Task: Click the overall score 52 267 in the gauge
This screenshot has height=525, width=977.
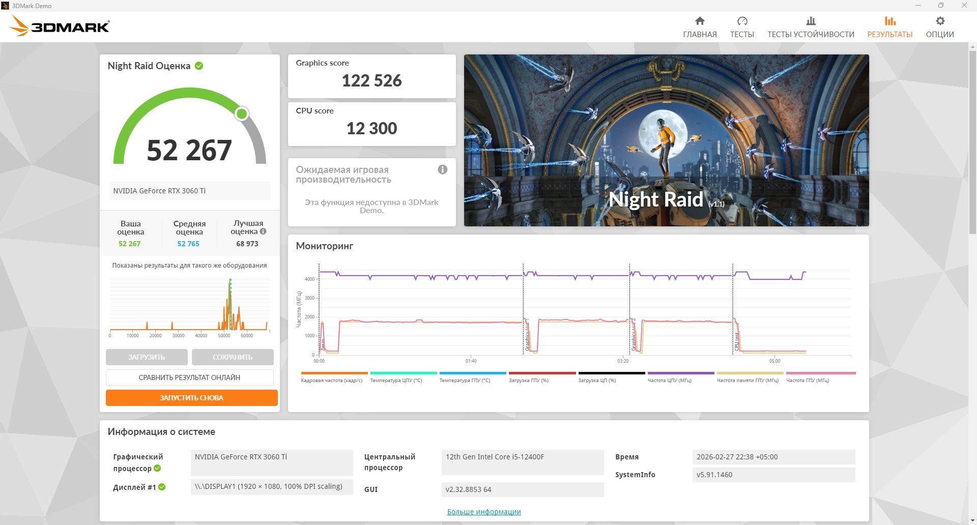Action: click(189, 150)
